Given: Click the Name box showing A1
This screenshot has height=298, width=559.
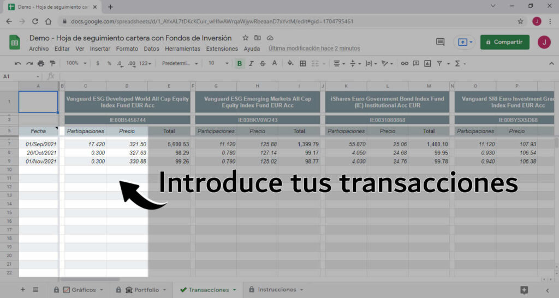Looking at the screenshot, I should click(21, 76).
